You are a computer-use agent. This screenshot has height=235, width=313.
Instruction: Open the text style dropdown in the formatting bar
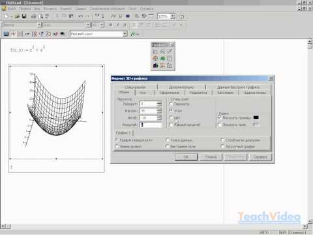point(39,25)
